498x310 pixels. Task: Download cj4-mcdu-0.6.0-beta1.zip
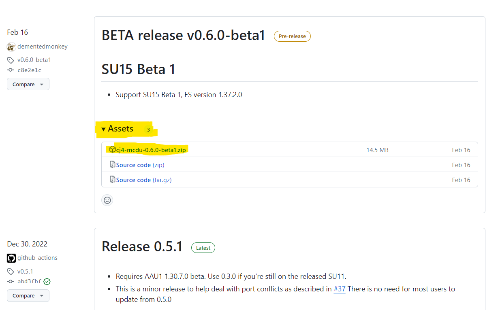pyautogui.click(x=151, y=150)
